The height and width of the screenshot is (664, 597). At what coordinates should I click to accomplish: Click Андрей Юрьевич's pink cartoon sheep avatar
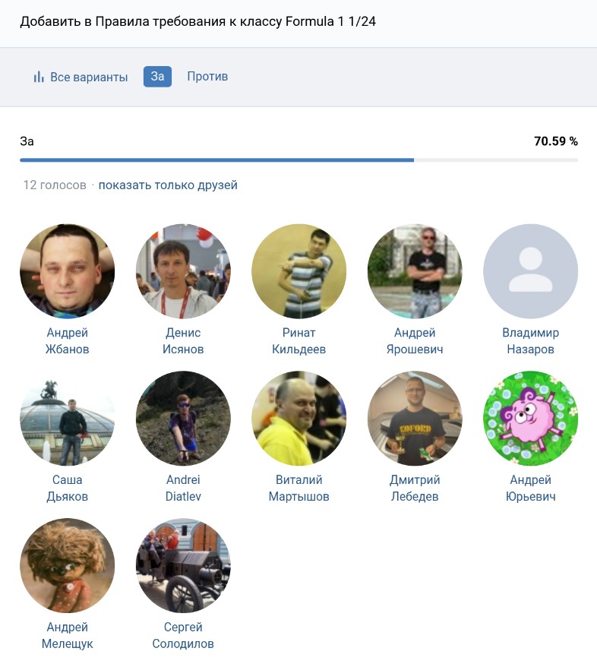(x=530, y=419)
